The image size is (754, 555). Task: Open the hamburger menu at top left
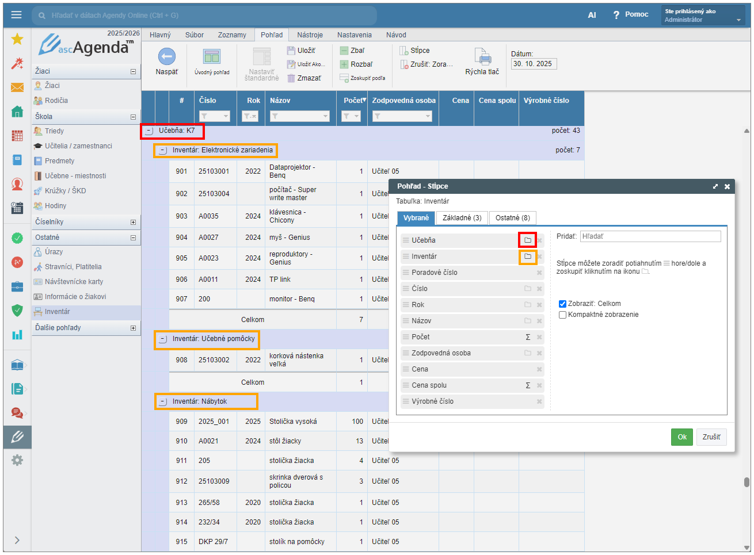pyautogui.click(x=16, y=15)
